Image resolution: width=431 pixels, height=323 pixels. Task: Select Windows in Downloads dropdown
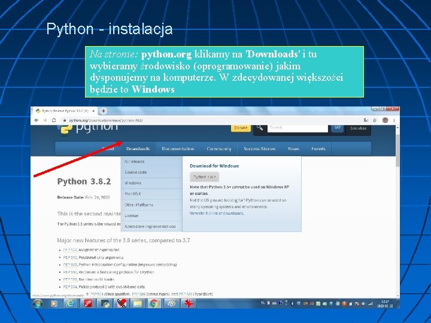(151, 183)
